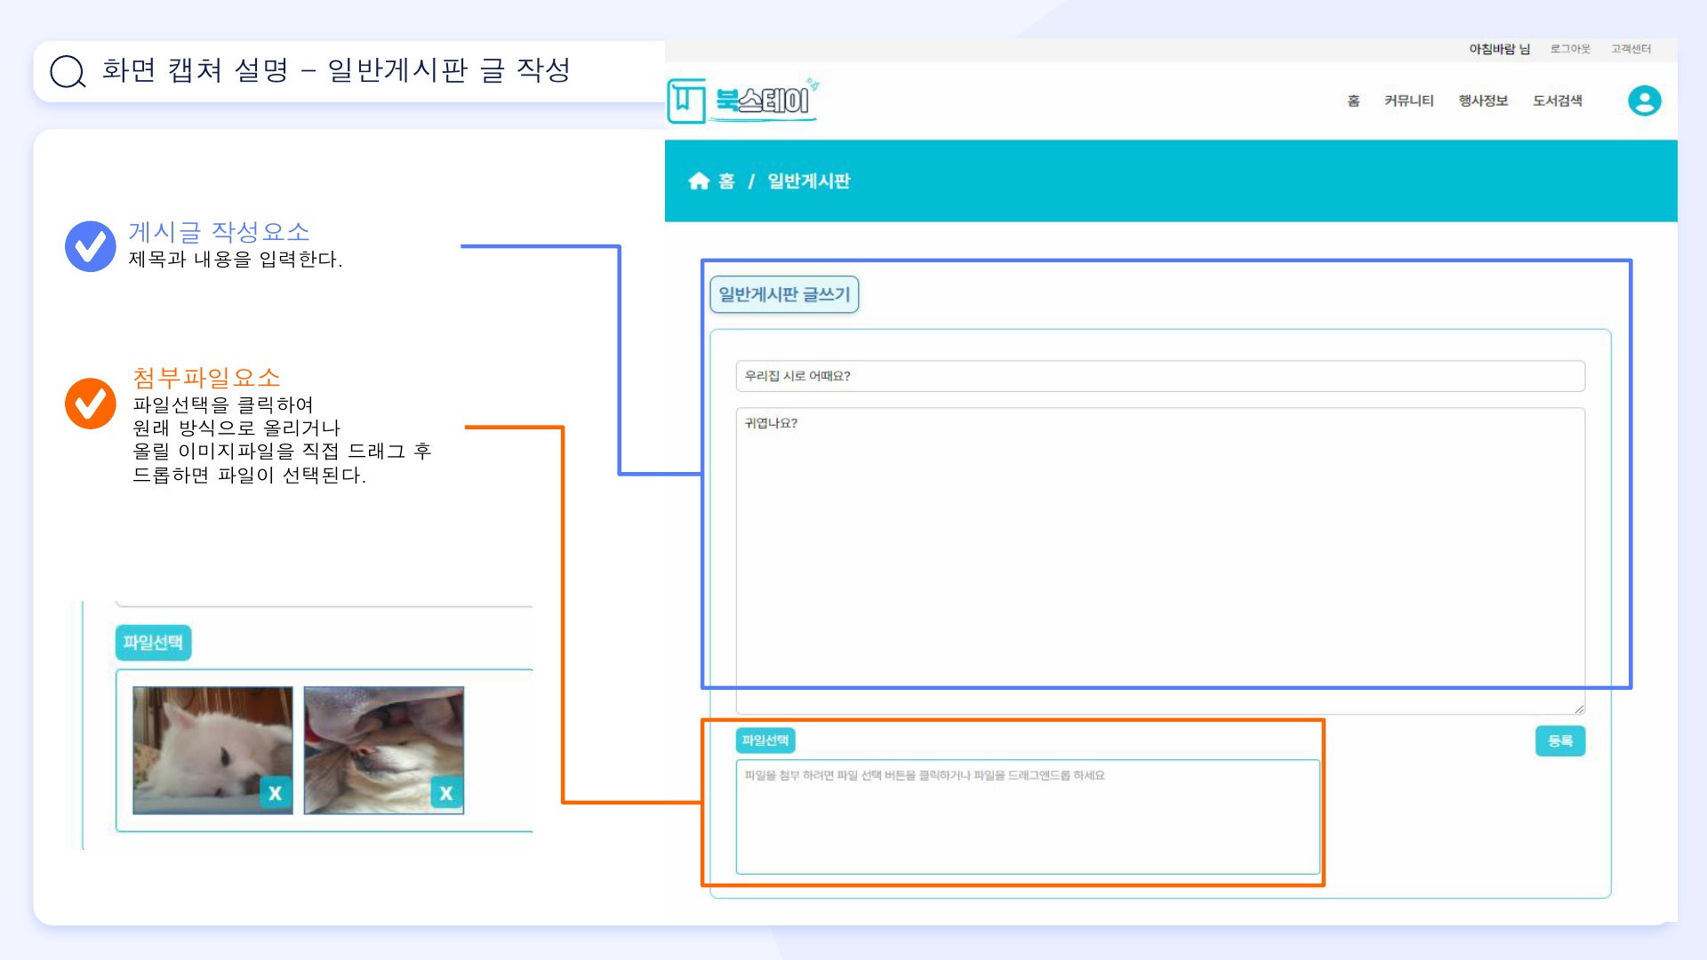This screenshot has width=1707, height=960.
Task: Click the 로그아웃 link
Action: click(1569, 49)
